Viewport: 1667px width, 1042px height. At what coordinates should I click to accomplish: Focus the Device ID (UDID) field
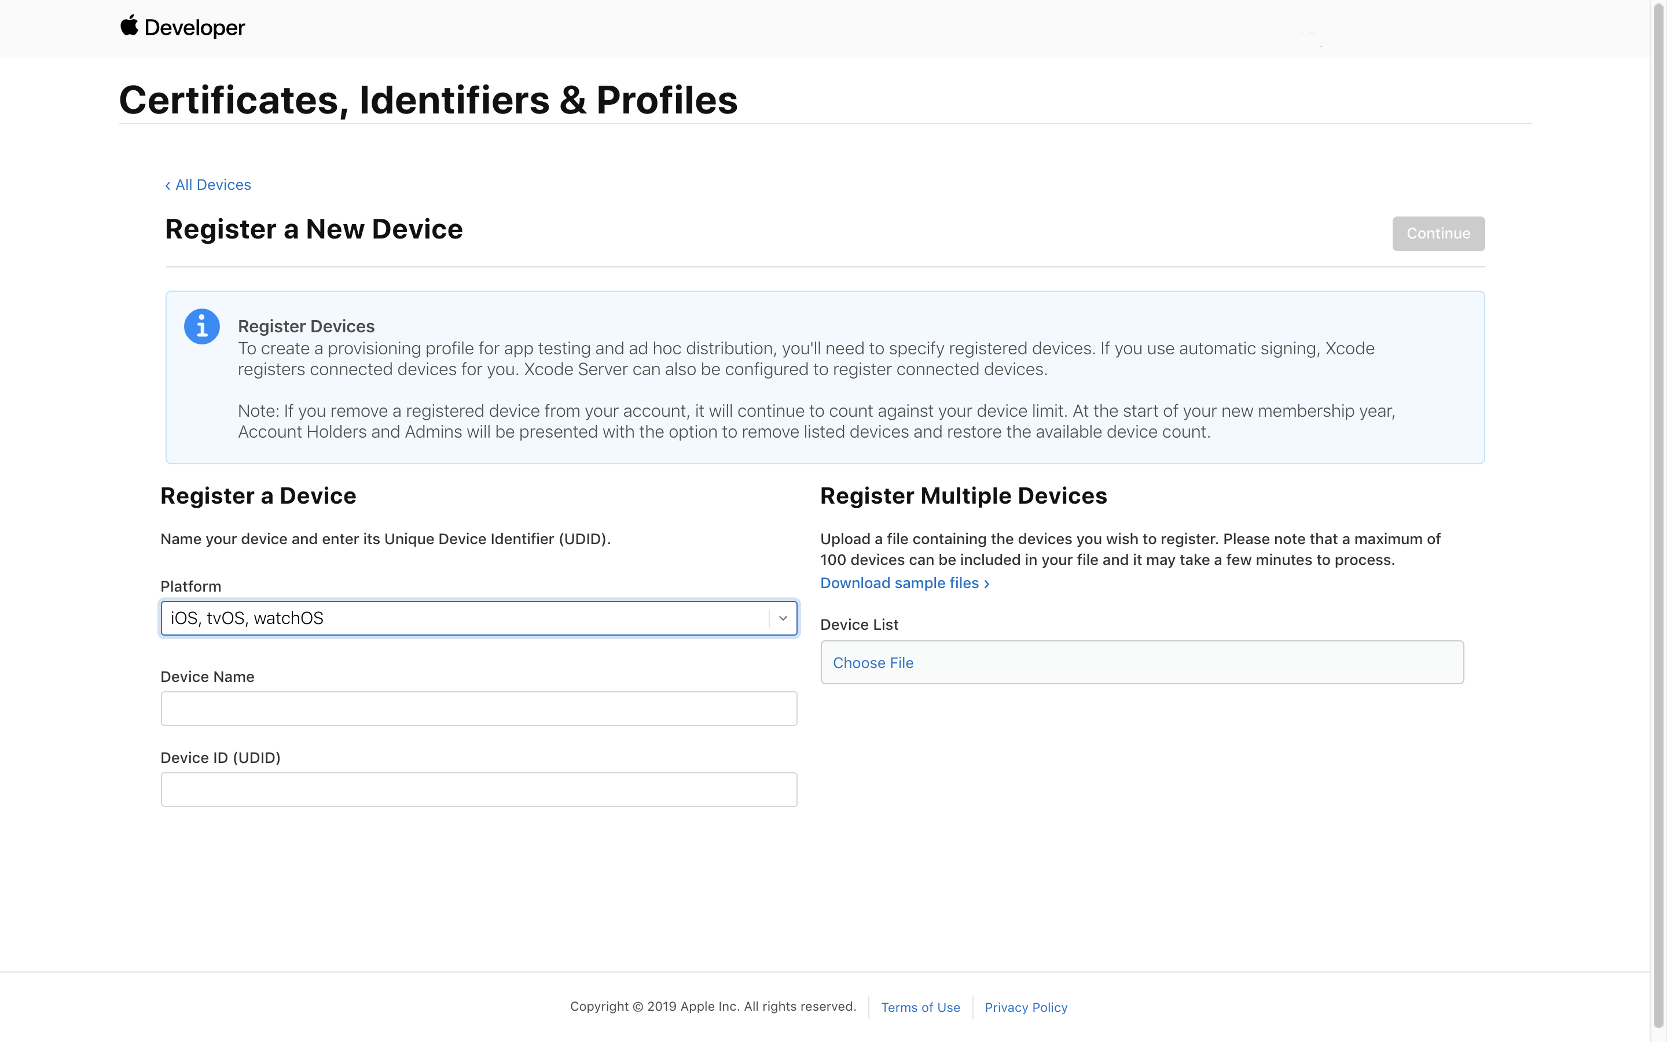coord(479,790)
